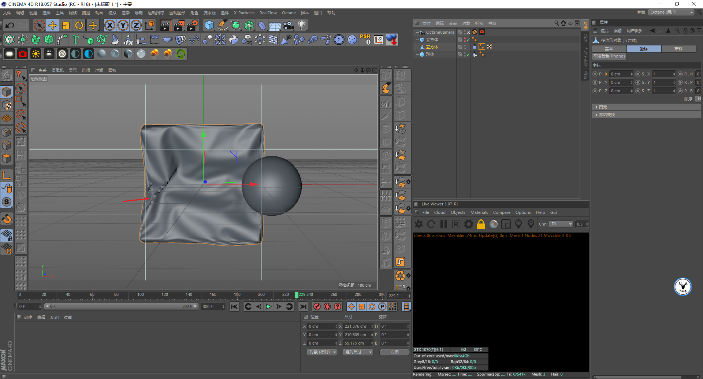Image resolution: width=703 pixels, height=379 pixels.
Task: Toggle the P.Z animation dot
Action: (x=595, y=91)
